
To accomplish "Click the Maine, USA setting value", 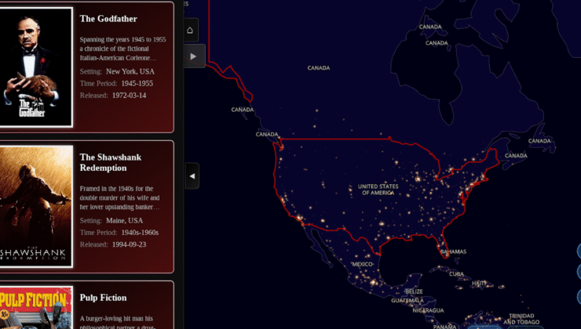I will (125, 221).
